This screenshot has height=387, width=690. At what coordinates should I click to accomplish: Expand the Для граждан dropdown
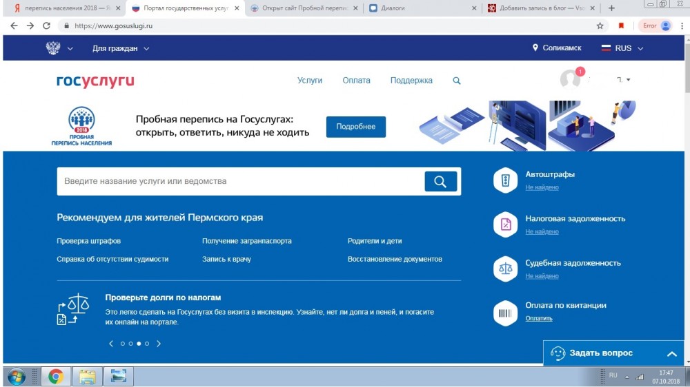[x=121, y=48]
